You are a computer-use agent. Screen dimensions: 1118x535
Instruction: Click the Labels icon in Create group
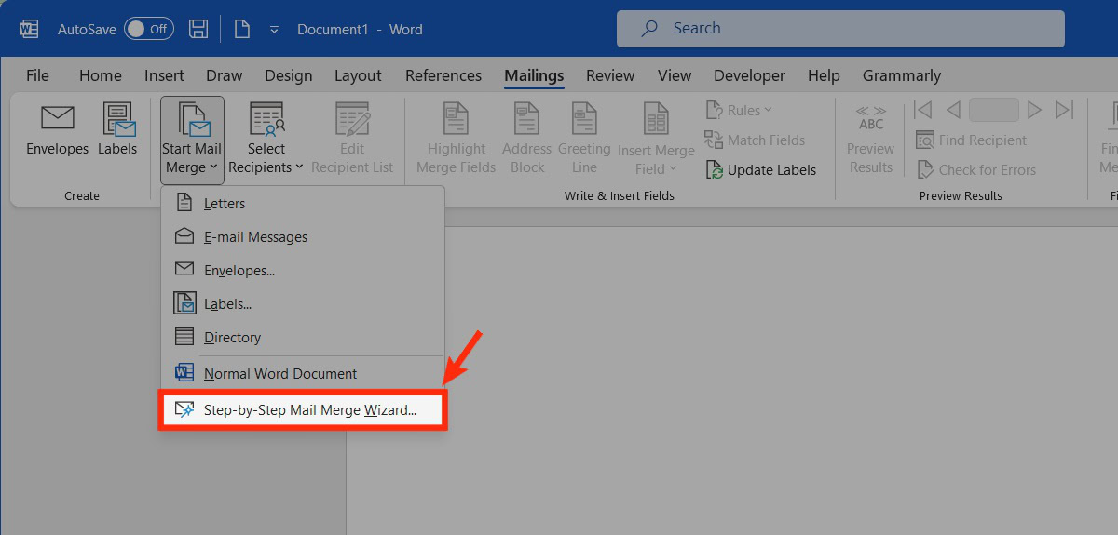pyautogui.click(x=117, y=120)
